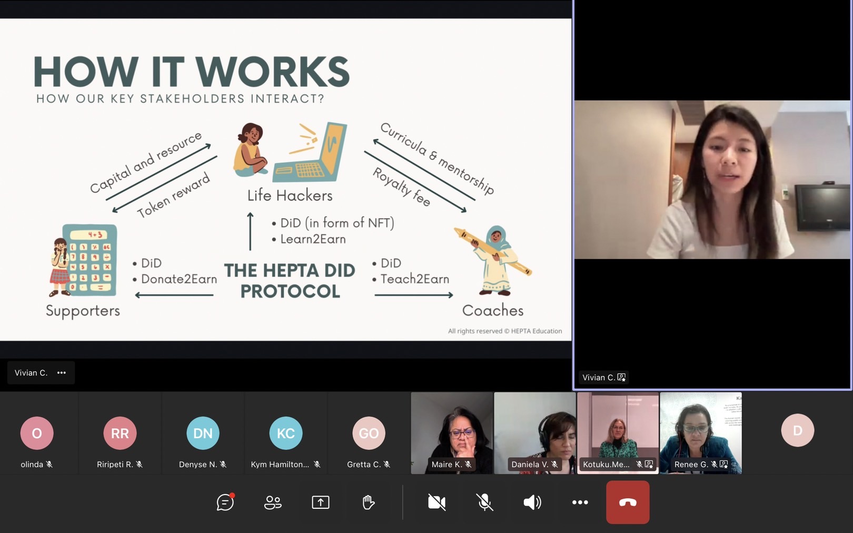Click Gretta C.'s muted microphone icon
This screenshot has width=853, height=533.
click(387, 465)
